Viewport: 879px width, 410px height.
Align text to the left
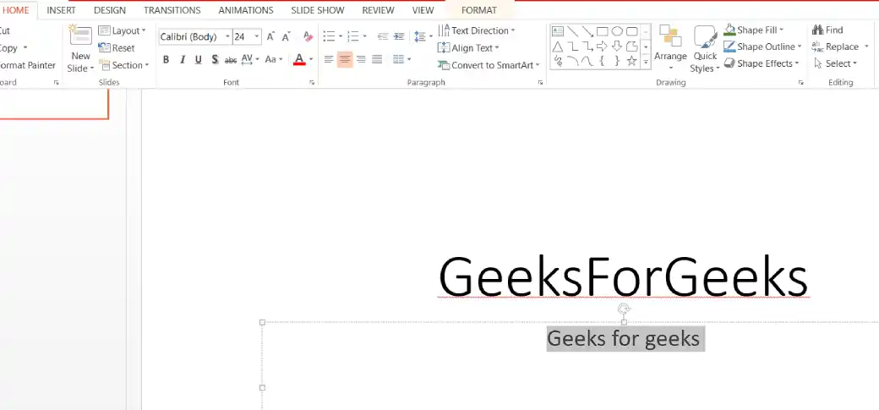(x=329, y=59)
